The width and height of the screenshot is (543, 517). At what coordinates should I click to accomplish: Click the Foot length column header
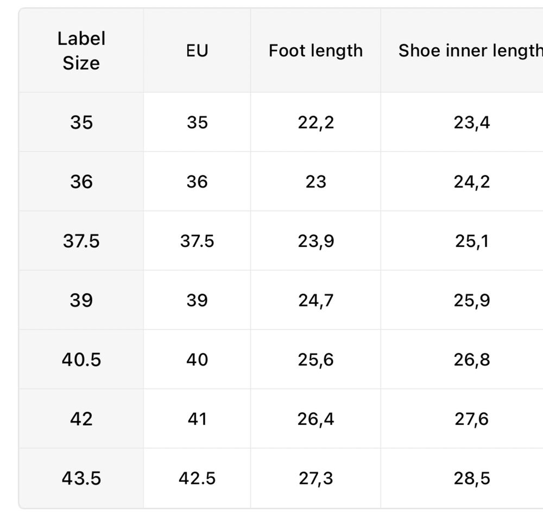coord(315,50)
